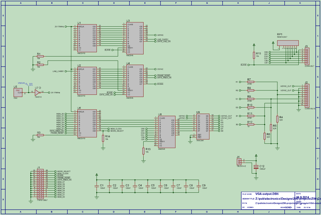
Task: Select the J1 header connector
Action: pos(40,184)
